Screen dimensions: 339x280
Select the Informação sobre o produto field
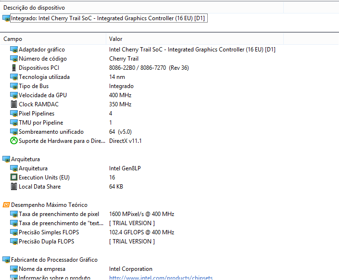pos(54,278)
